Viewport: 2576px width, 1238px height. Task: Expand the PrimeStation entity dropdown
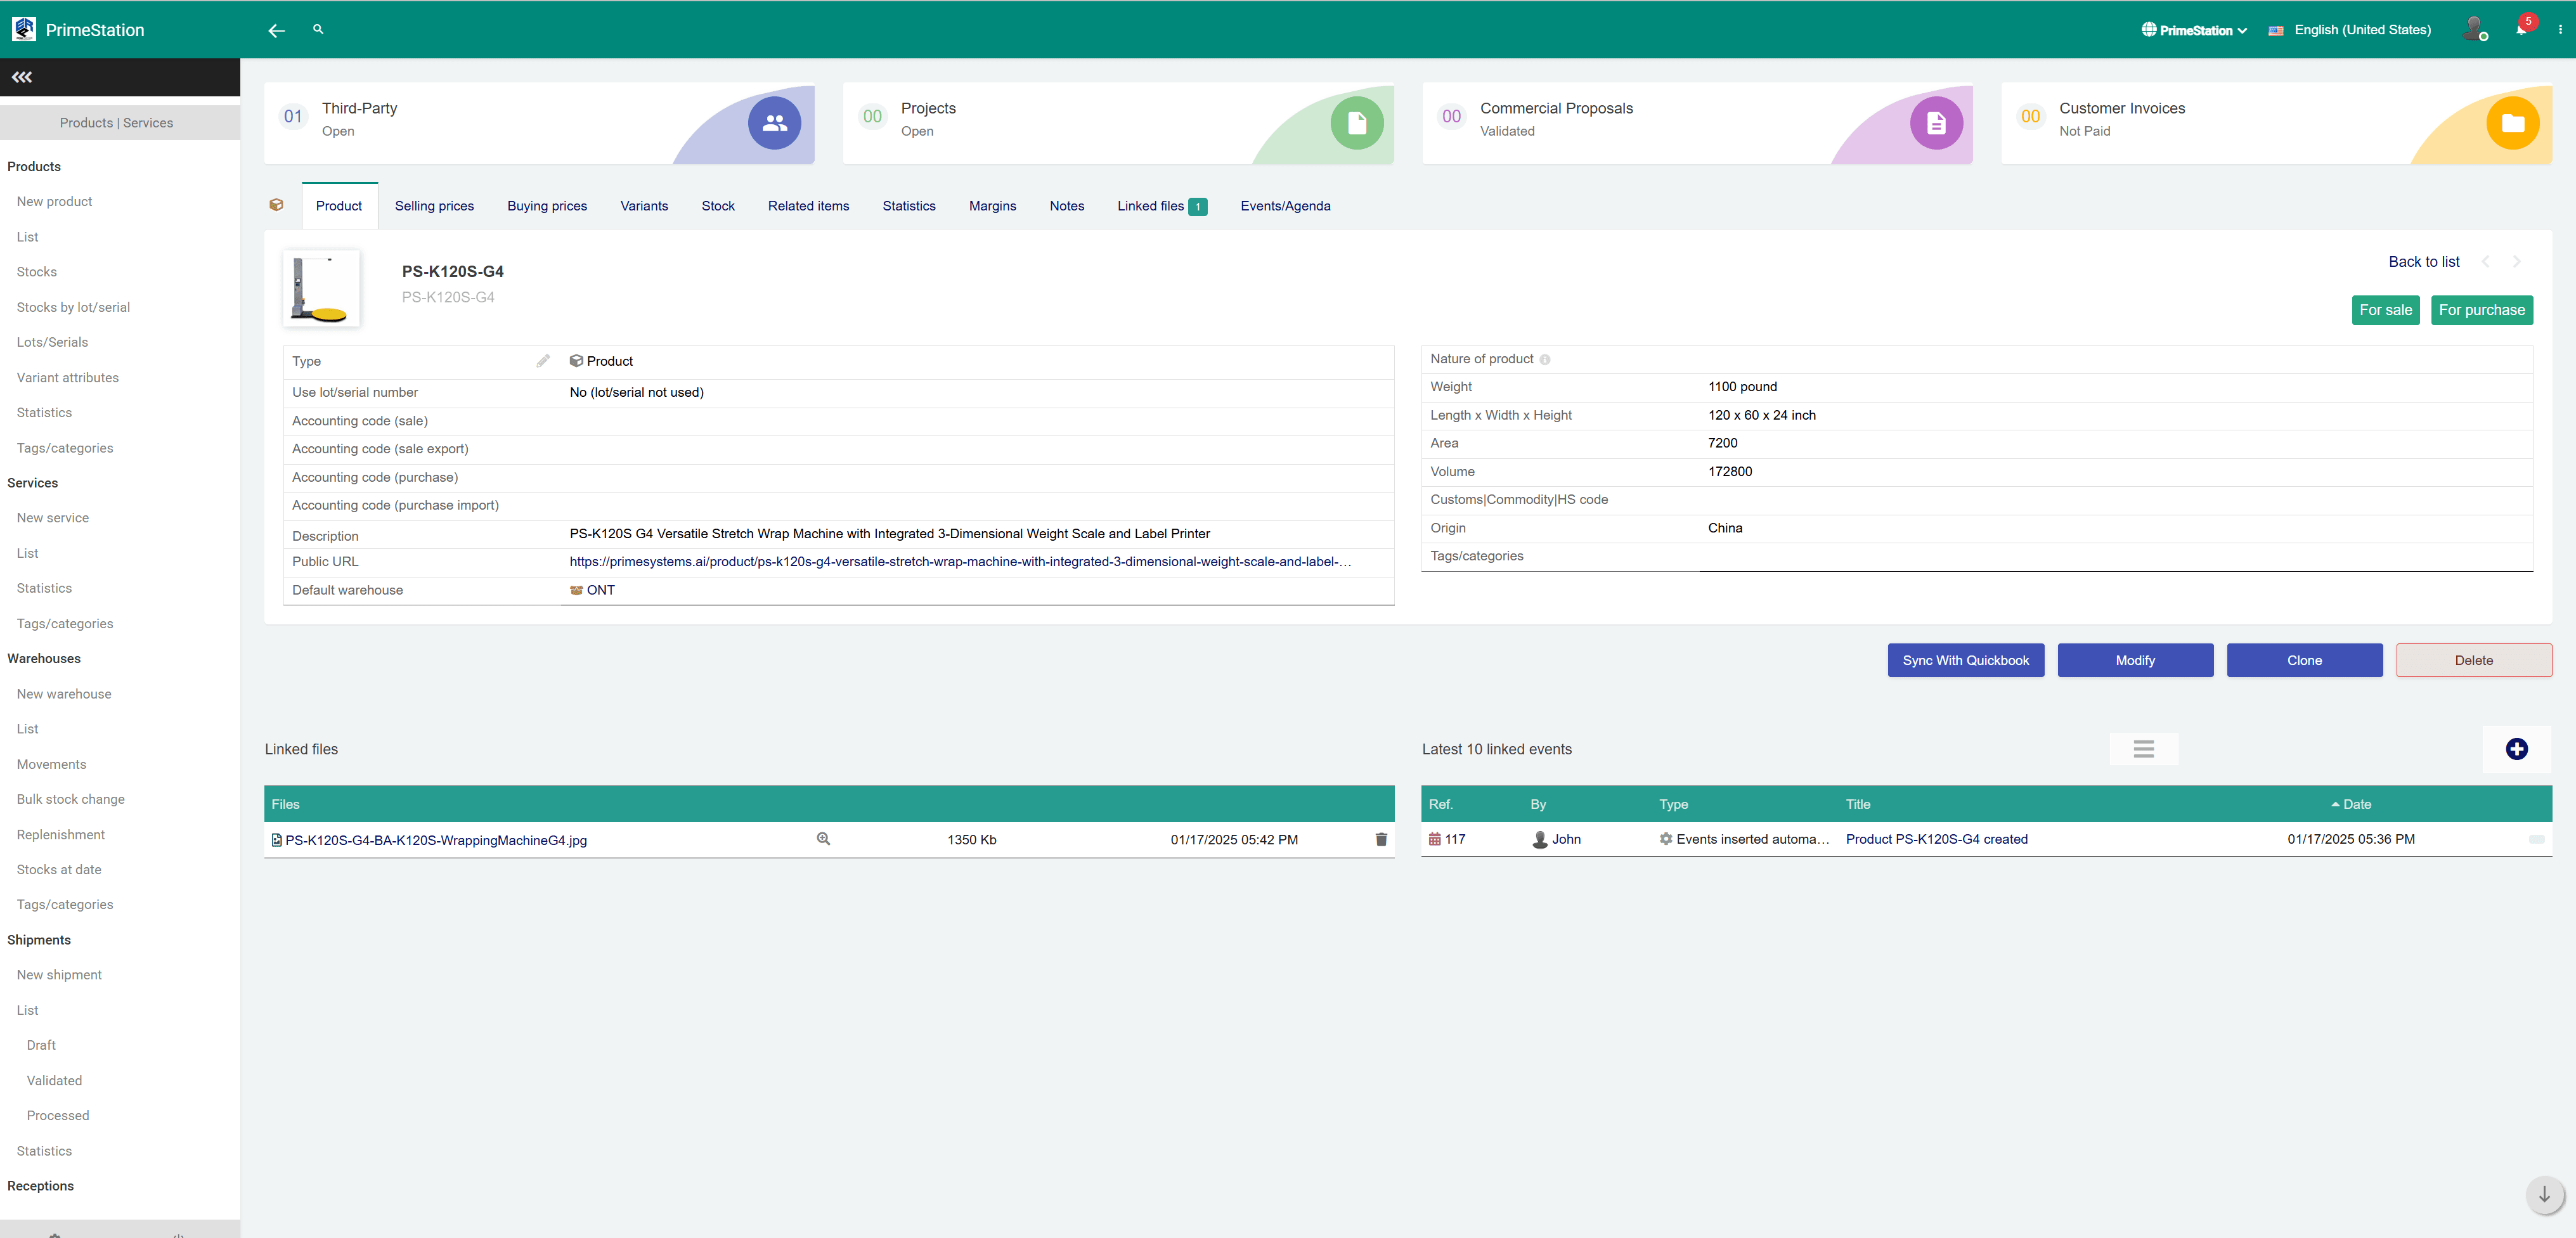coord(2194,30)
